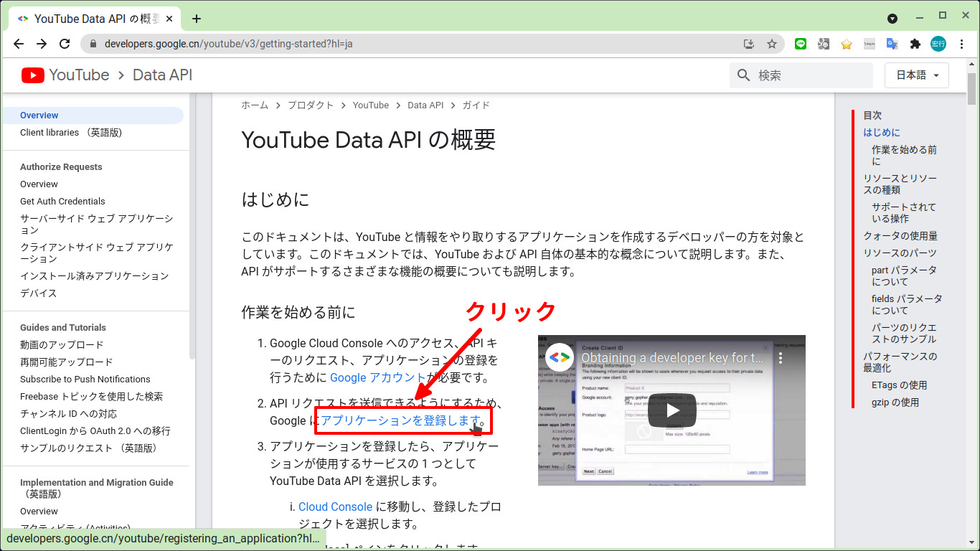980x551 pixels.
Task: Click the install site icon in the address bar
Action: [748, 44]
